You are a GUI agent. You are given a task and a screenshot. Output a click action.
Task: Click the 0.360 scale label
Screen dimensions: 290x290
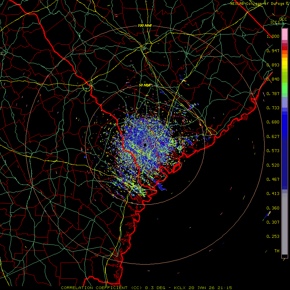(x=273, y=208)
